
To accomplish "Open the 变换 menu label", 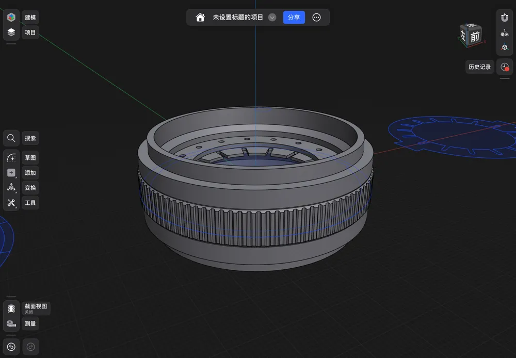I will (30, 188).
